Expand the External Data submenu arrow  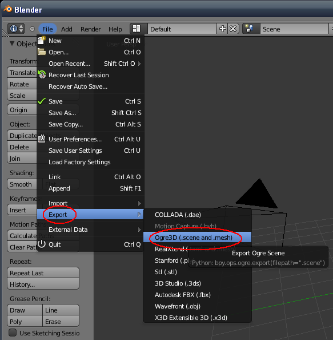(139, 230)
